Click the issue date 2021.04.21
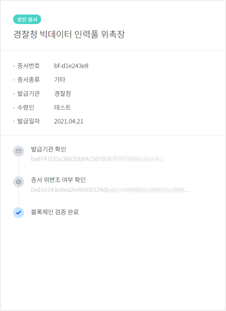 (x=69, y=121)
